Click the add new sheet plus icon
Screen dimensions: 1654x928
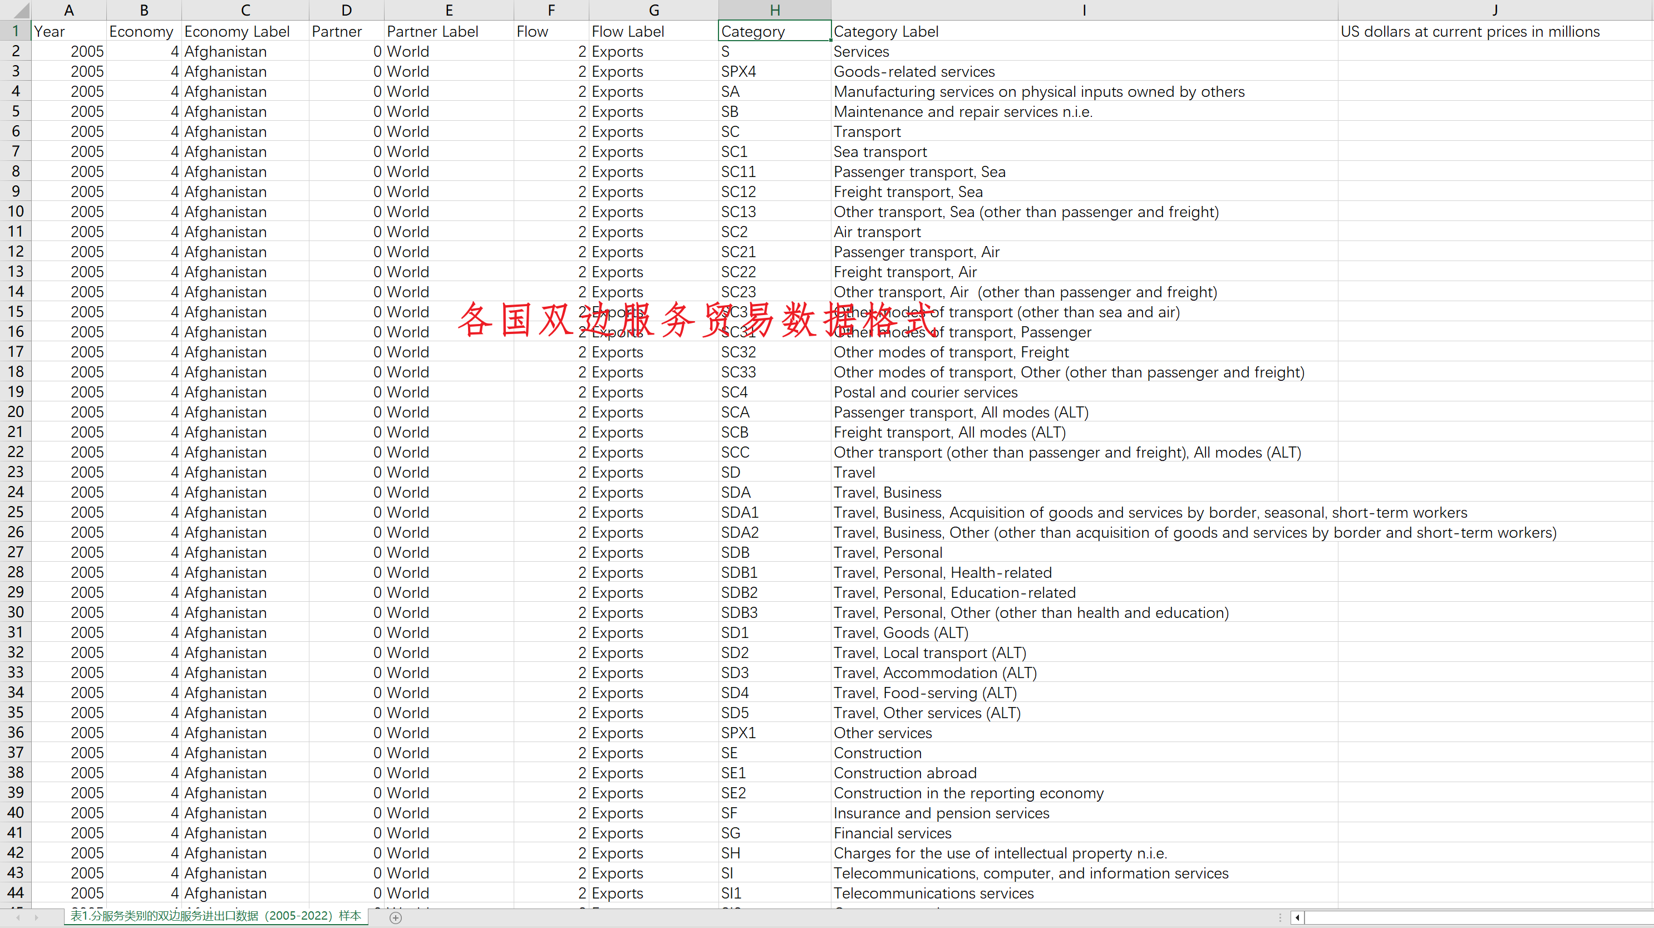[x=396, y=918]
